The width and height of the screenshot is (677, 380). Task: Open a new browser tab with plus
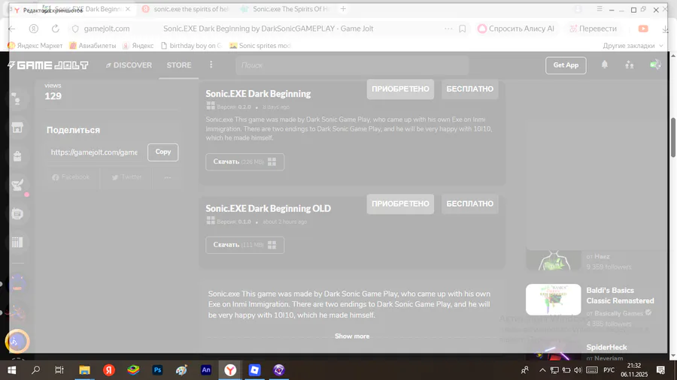click(x=343, y=8)
